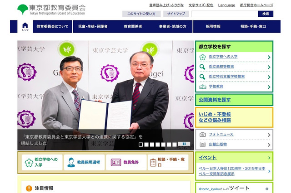
Task: Open the フォトニュース link
Action: (221, 135)
